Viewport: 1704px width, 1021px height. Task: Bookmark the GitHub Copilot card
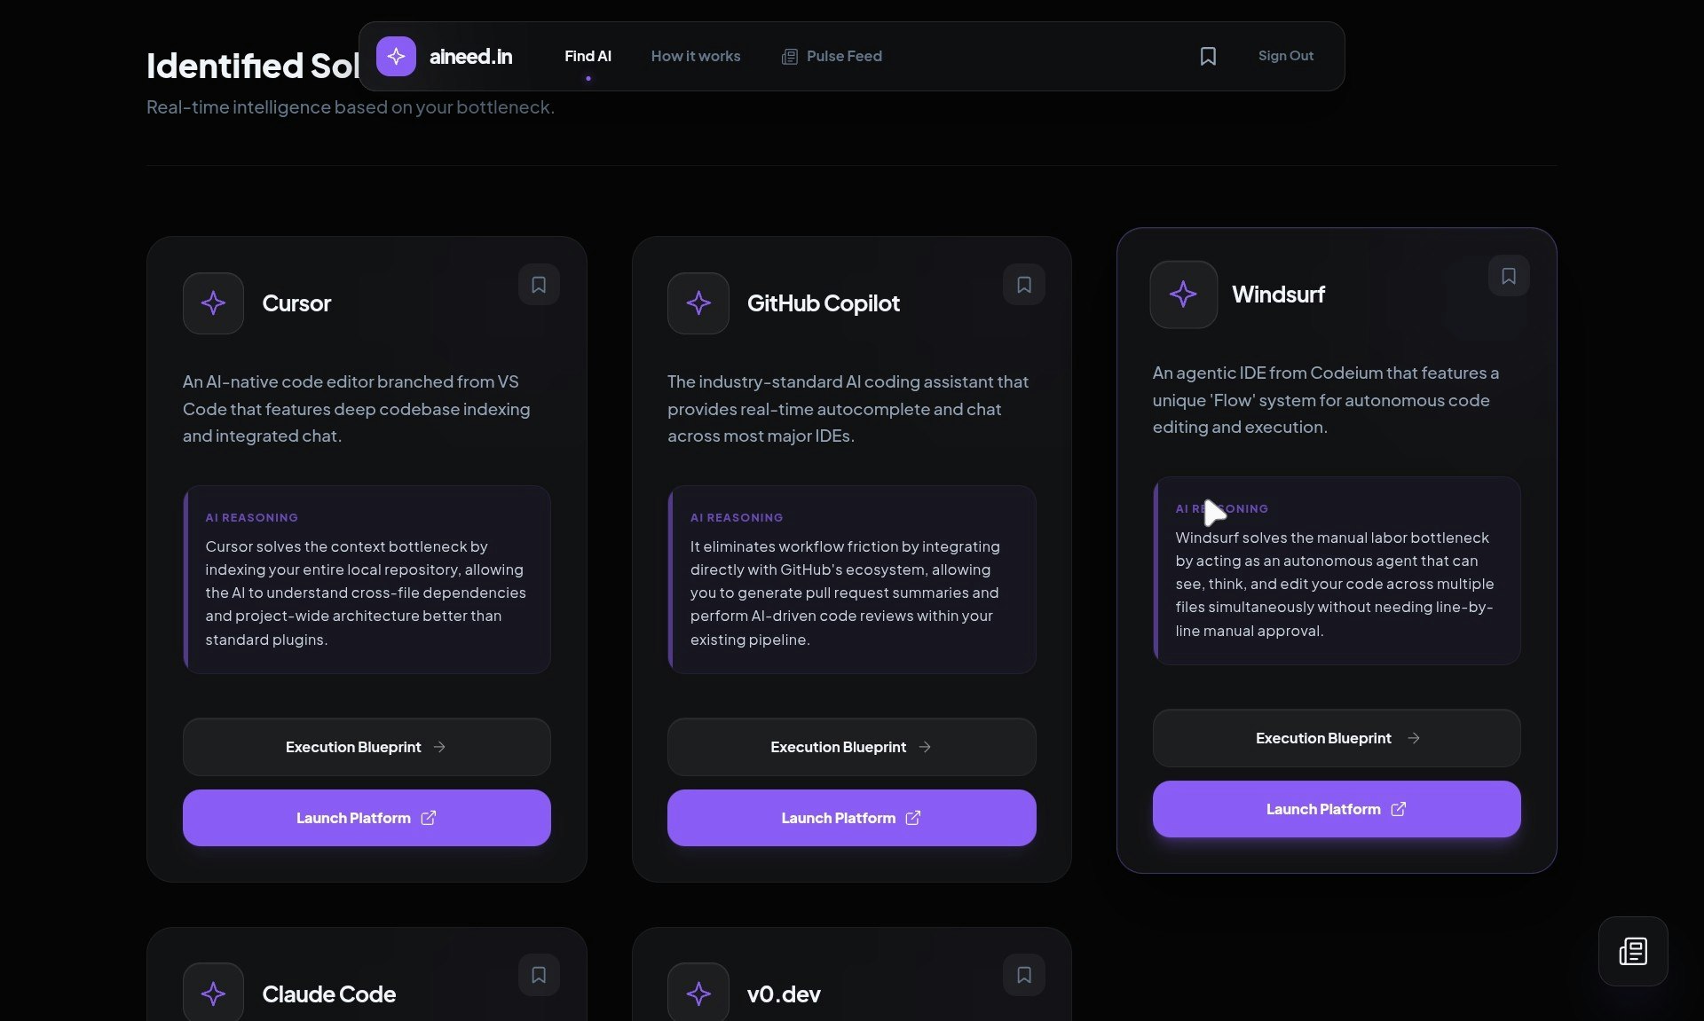1023,284
